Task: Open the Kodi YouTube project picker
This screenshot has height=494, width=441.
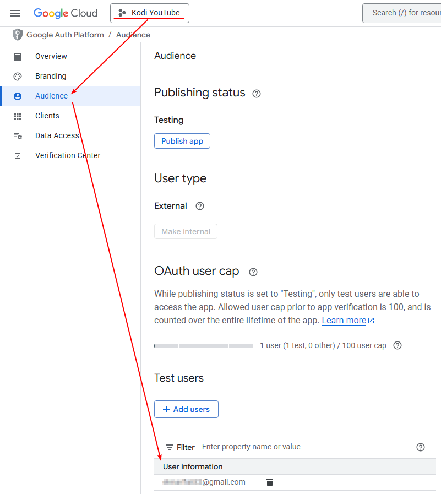Action: (150, 13)
